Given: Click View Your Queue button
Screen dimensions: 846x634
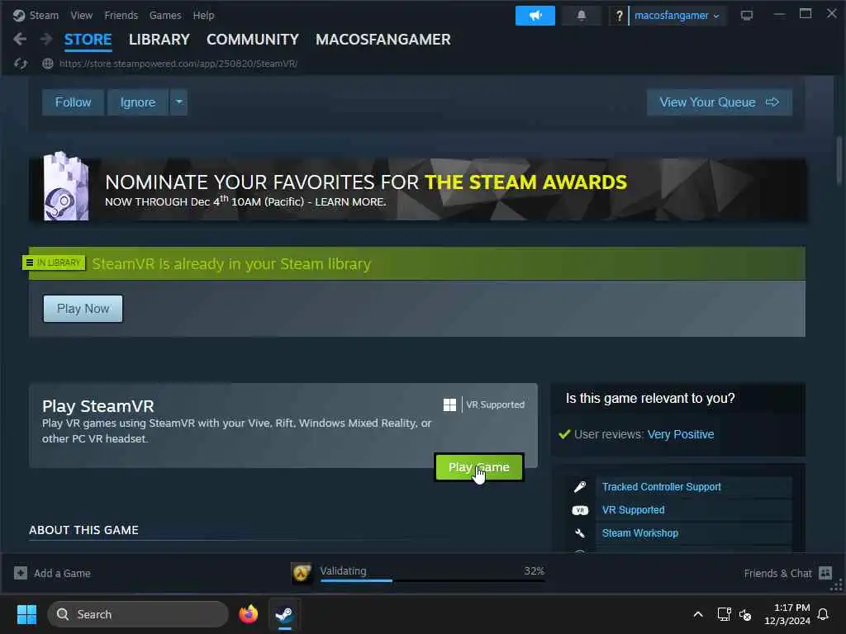Looking at the screenshot, I should point(720,102).
